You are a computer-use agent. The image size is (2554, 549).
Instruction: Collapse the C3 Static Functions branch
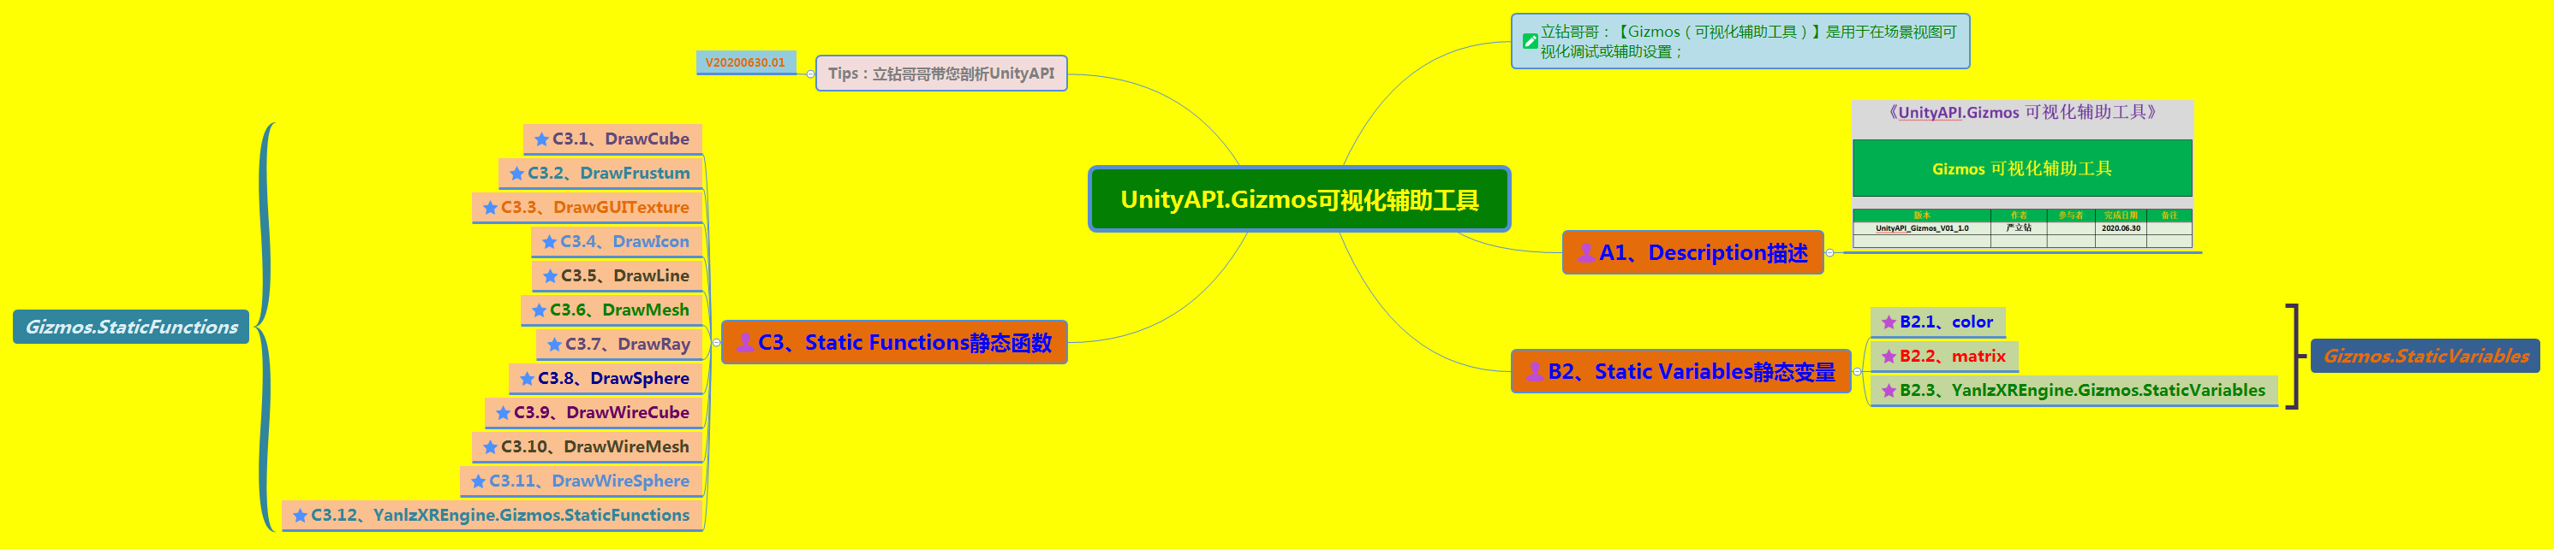716,343
